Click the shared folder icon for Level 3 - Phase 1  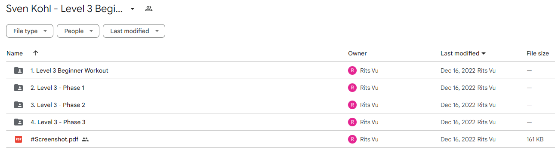18,88
